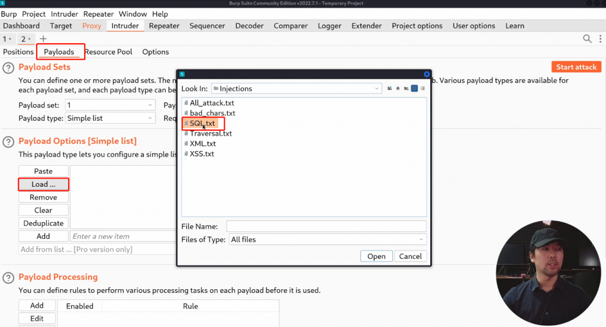
Task: Open help for Payload Processing
Action: pos(8,278)
